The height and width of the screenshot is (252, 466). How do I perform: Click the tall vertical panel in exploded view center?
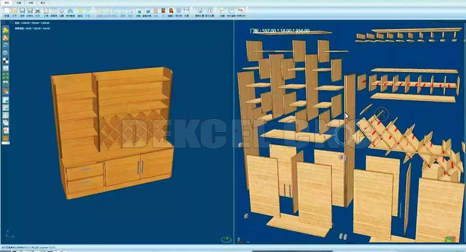click(349, 141)
